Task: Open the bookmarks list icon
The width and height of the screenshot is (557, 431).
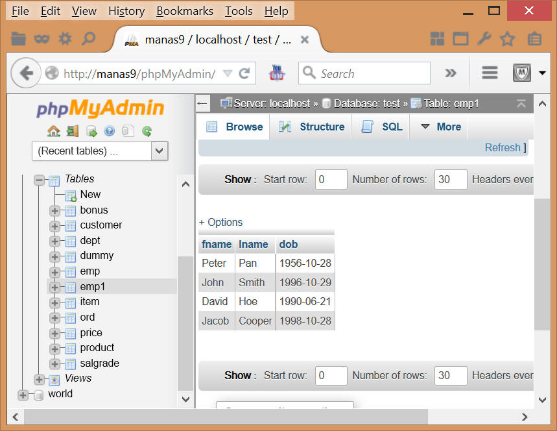Action: coord(534,39)
